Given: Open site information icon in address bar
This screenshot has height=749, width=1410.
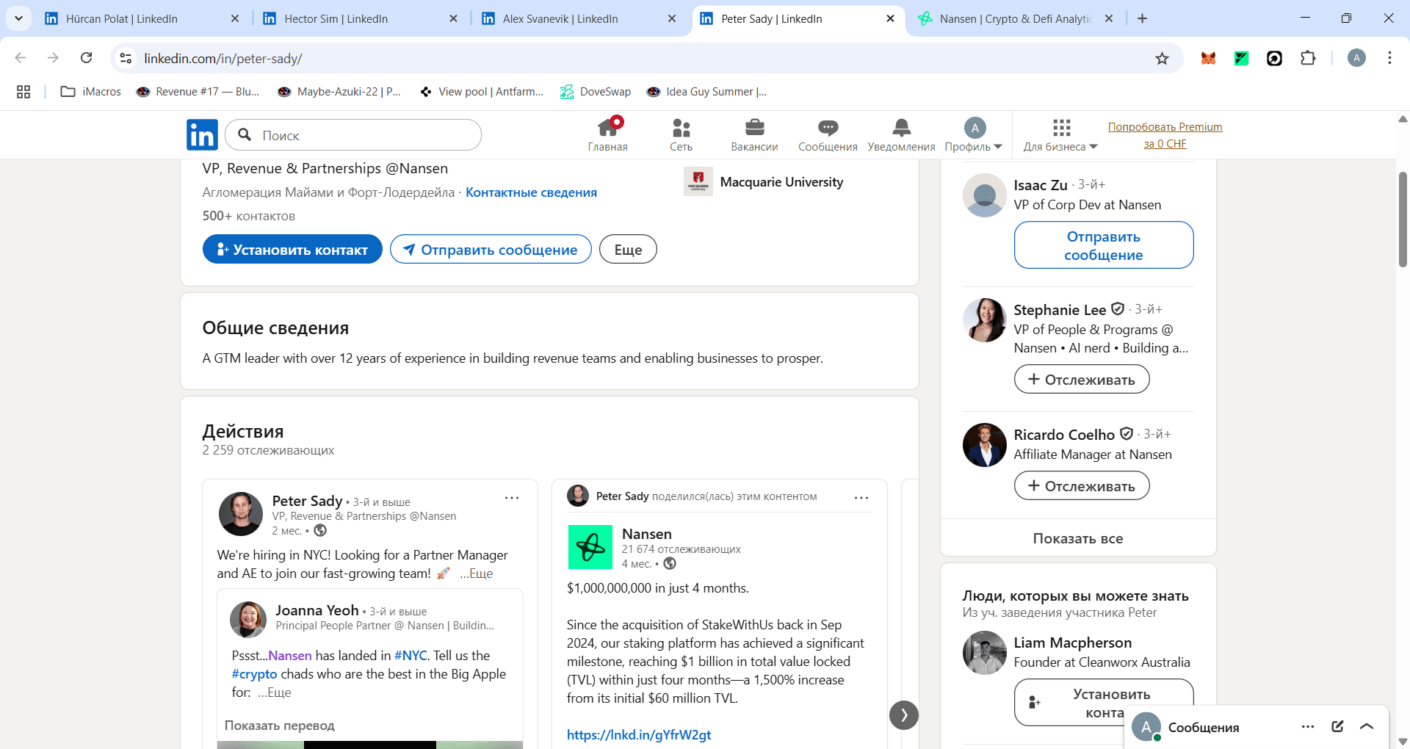Looking at the screenshot, I should (126, 58).
